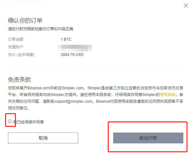This screenshot has width=191, height=158.
Task: Cancel the order with 取消 button
Action: click(43, 138)
